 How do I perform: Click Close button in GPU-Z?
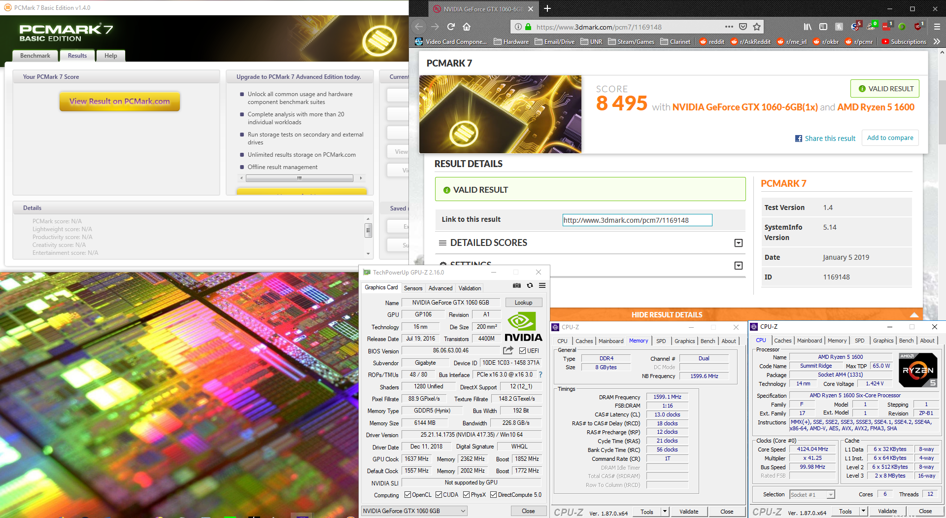[528, 511]
